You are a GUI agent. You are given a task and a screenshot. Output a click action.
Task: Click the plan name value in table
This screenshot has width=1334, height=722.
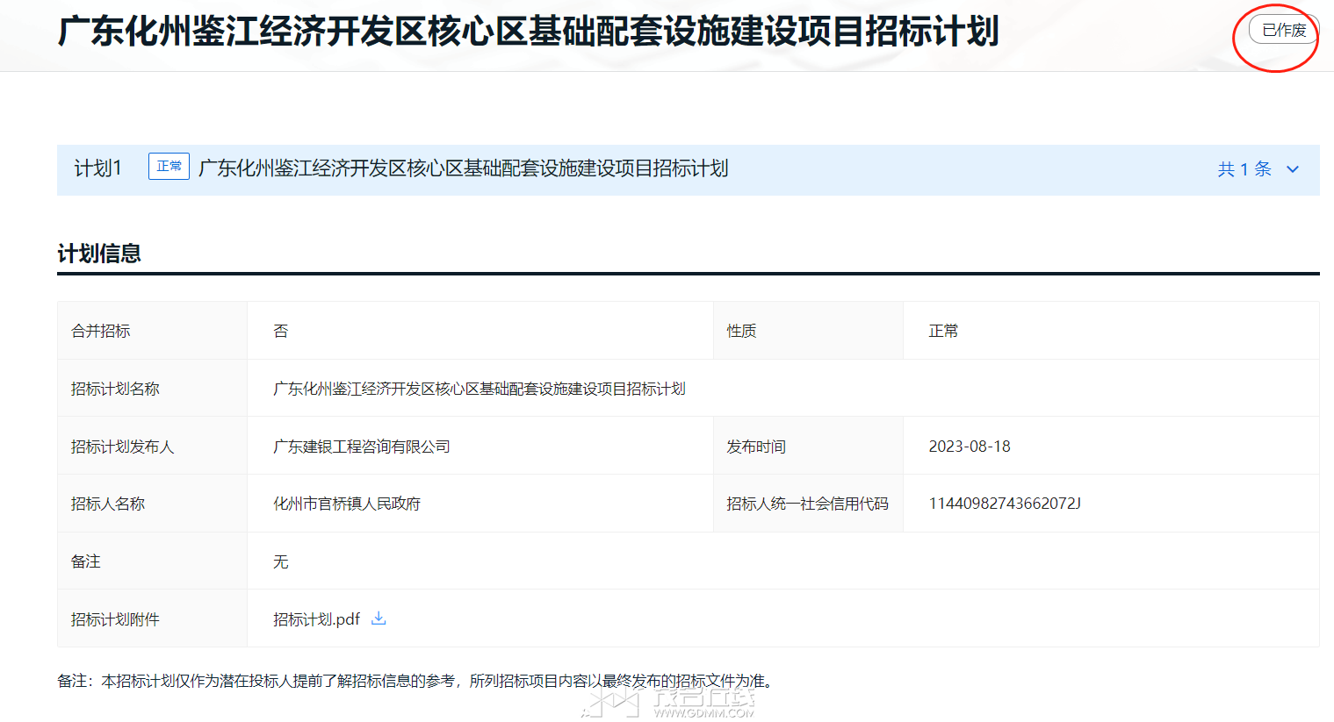click(x=479, y=389)
